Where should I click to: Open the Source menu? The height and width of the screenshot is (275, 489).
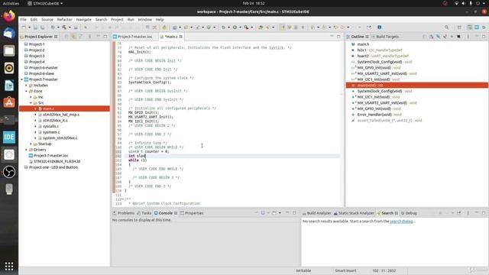point(47,19)
